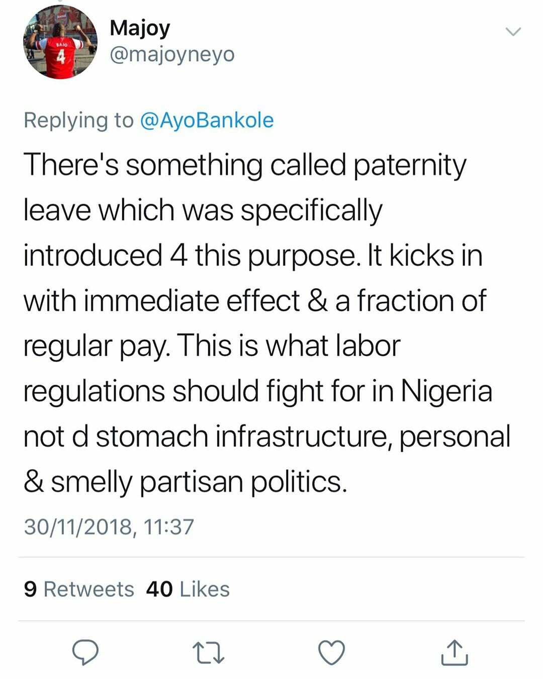Click the 'Replying to' label text
Screen dimensions: 543x679
coord(78,121)
